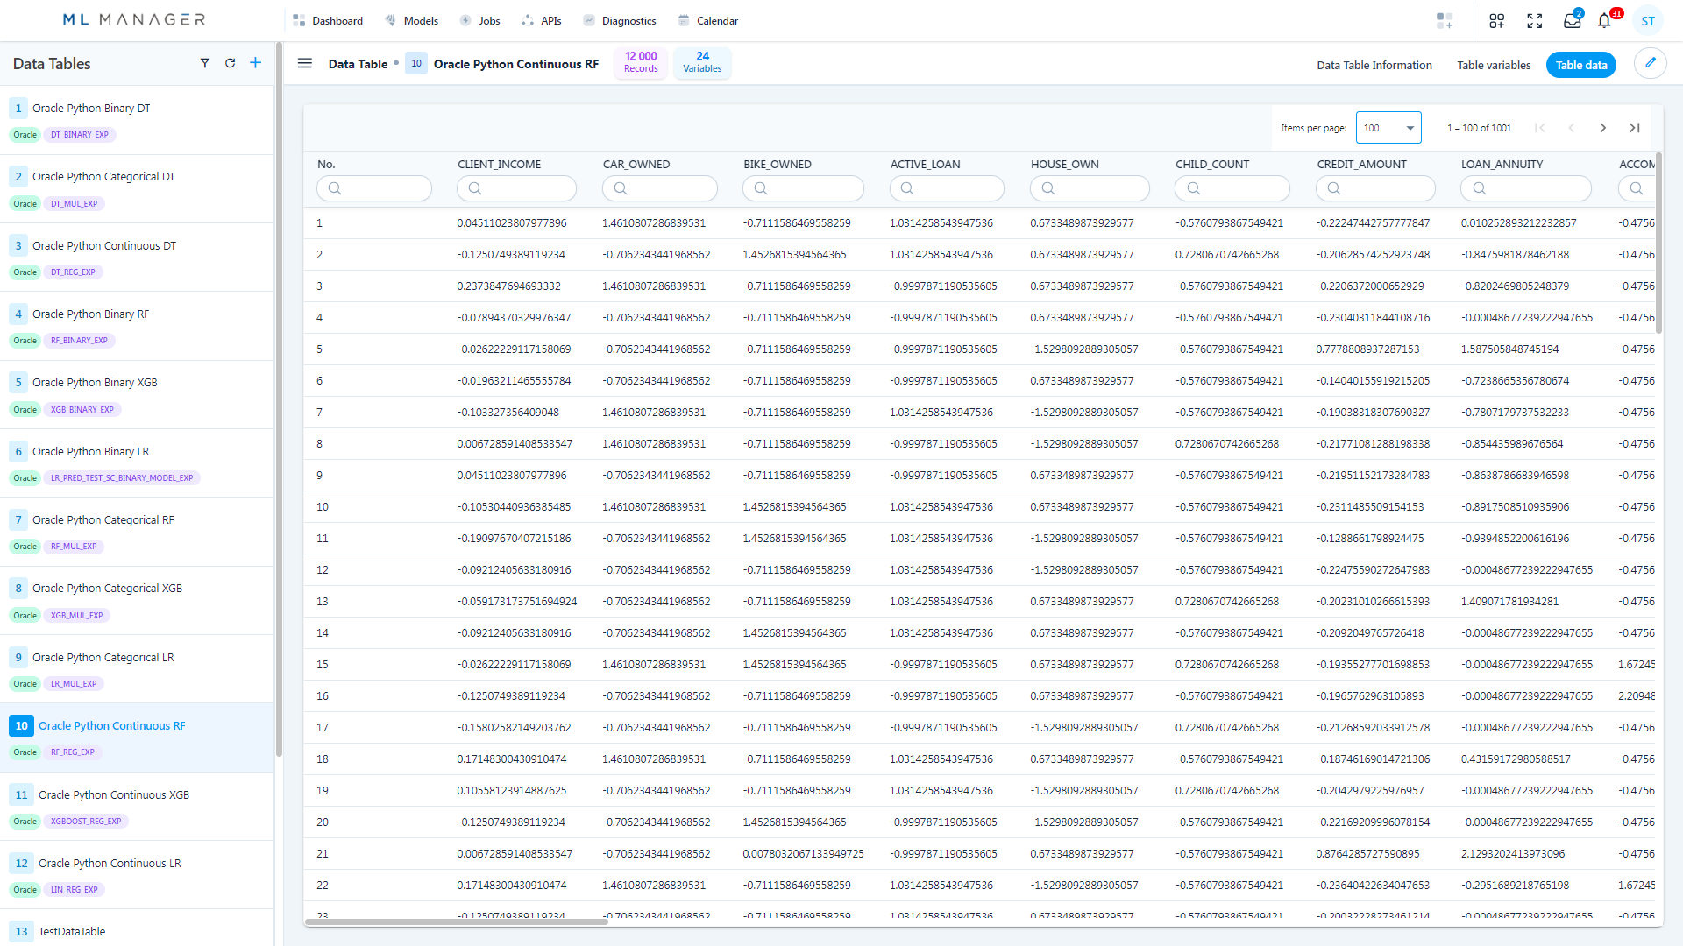
Task: Select Oracle Python Continuous XGB table
Action: (x=137, y=807)
